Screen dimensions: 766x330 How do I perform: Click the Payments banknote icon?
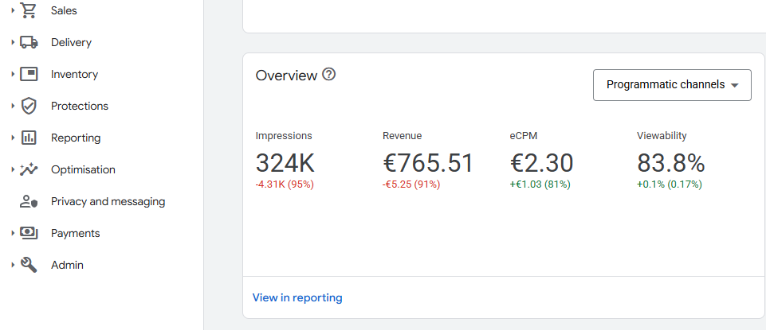(29, 233)
